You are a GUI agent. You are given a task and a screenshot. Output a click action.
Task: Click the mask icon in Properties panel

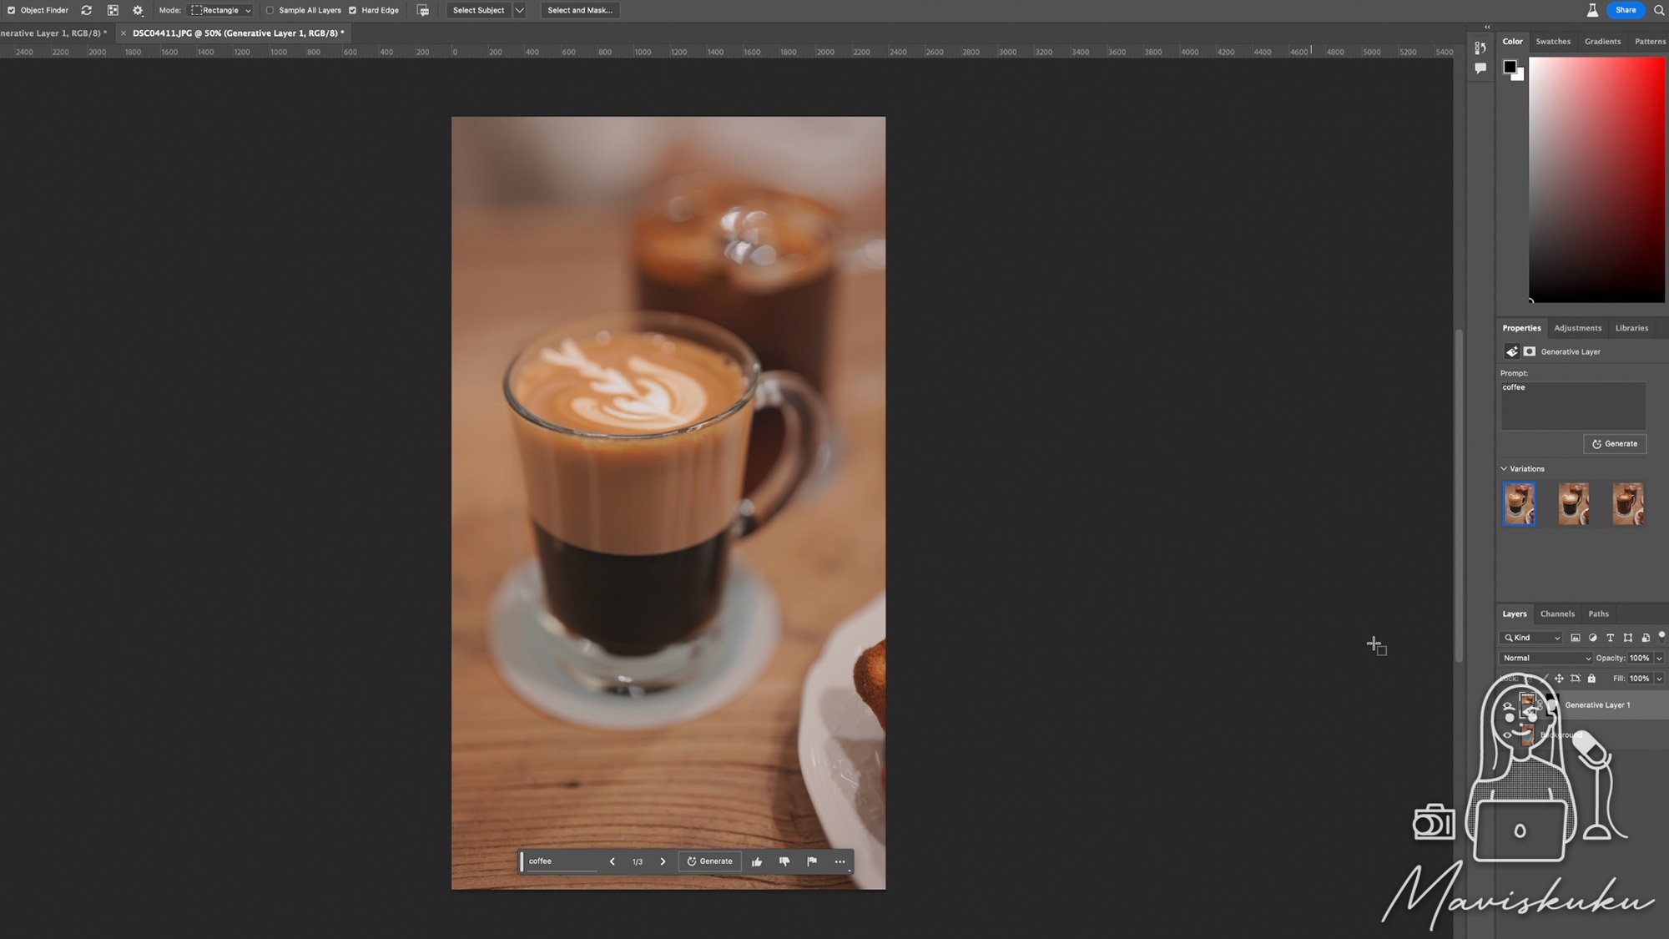tap(1530, 351)
